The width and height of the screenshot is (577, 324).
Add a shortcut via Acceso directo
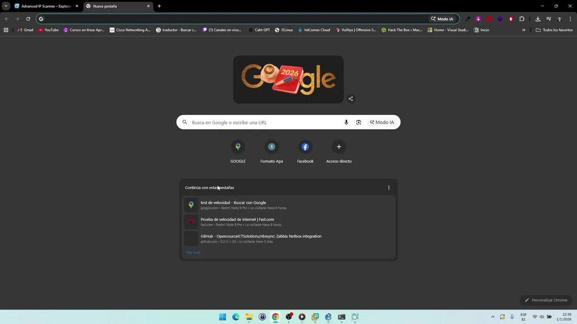pyautogui.click(x=339, y=152)
